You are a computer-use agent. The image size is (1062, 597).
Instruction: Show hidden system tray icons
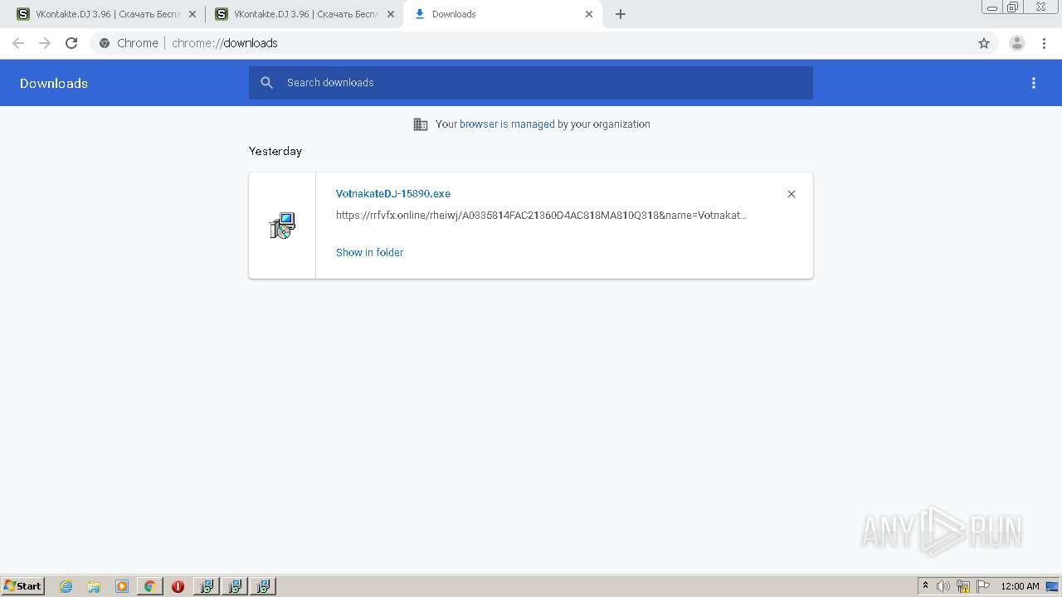[926, 586]
